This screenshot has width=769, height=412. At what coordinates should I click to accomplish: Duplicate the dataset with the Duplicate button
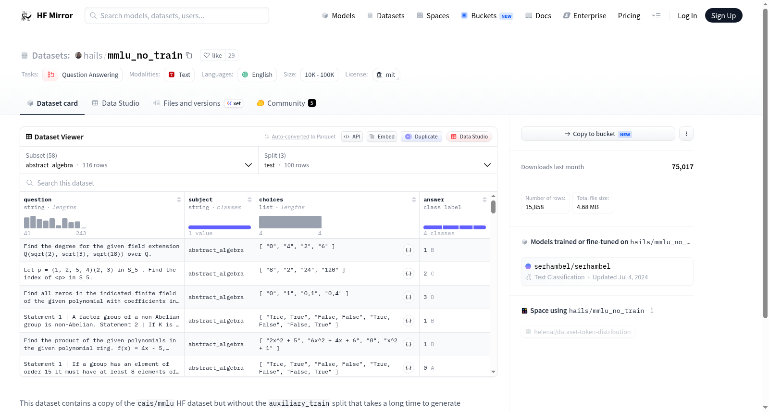coord(422,137)
